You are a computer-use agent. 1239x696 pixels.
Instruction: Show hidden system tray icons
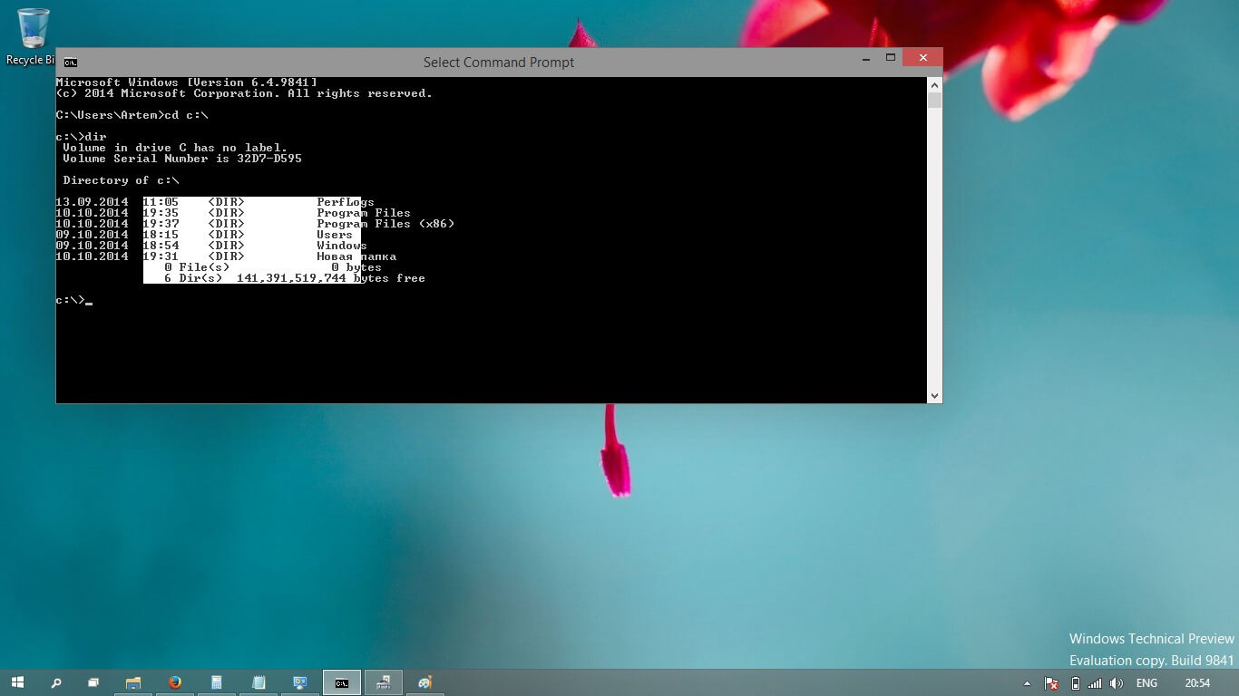1027,683
